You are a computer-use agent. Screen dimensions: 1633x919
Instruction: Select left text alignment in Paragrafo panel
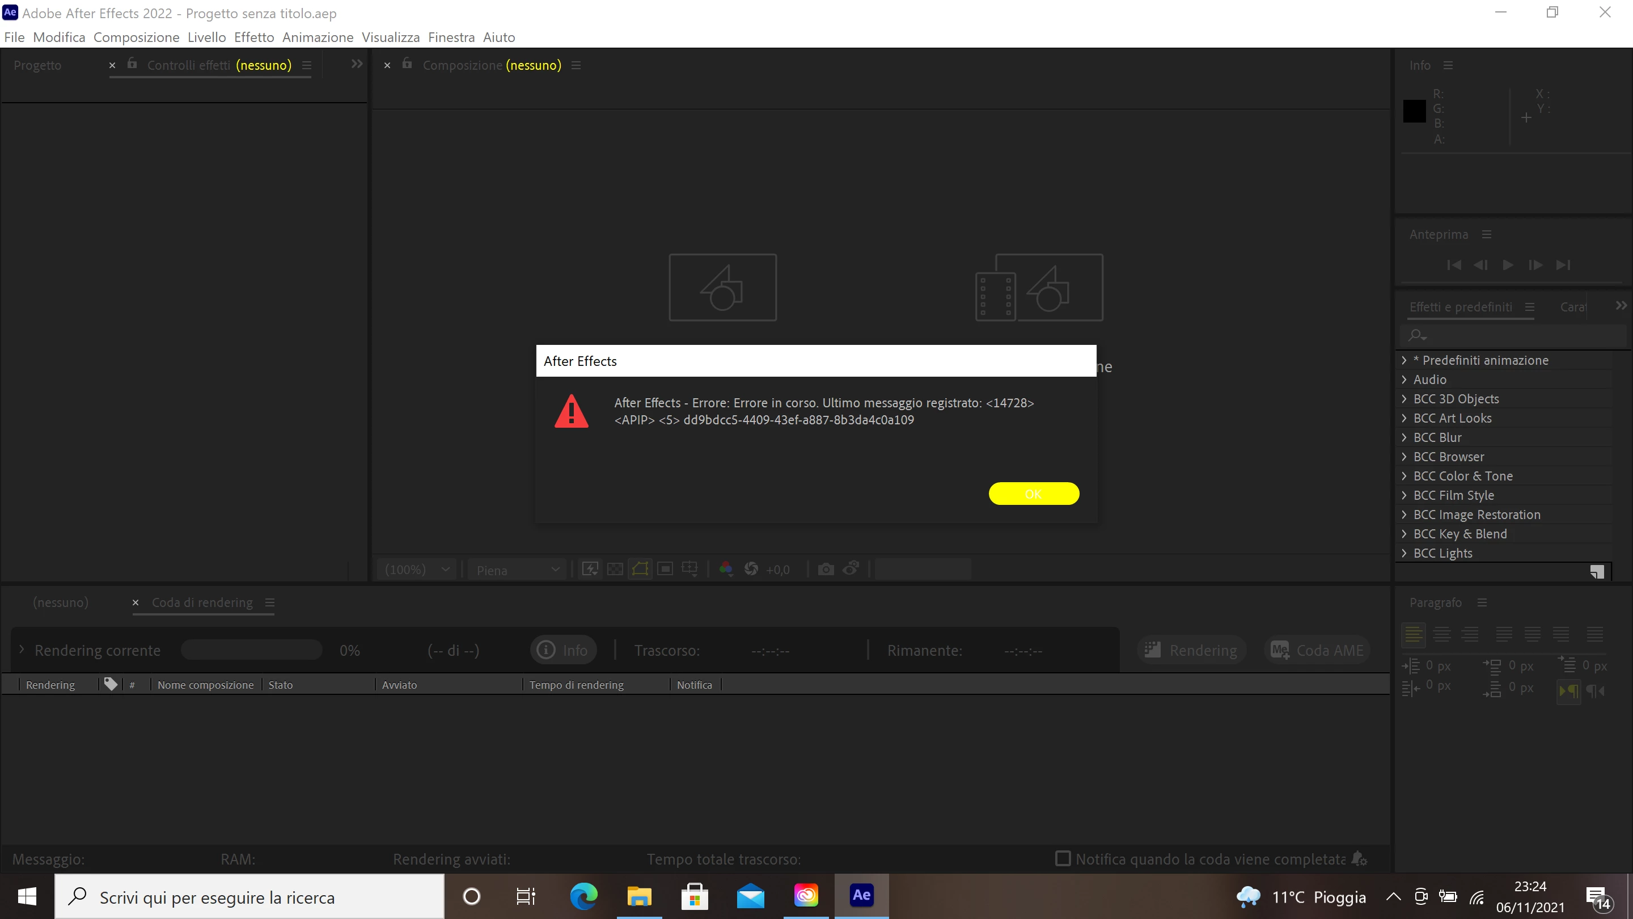(x=1413, y=634)
